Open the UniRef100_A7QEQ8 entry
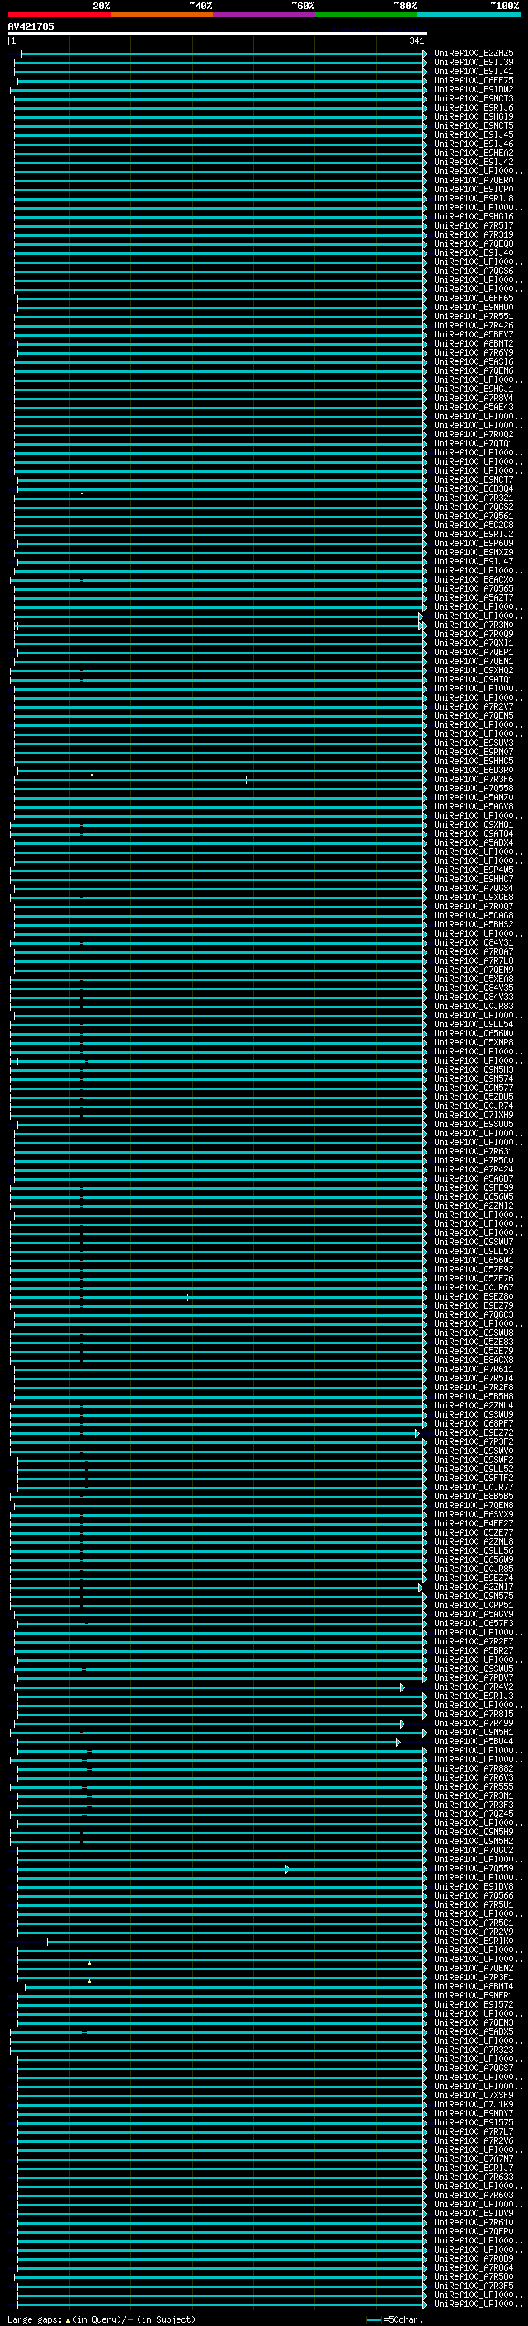Screen dimensions: 528x2326 click(x=474, y=243)
